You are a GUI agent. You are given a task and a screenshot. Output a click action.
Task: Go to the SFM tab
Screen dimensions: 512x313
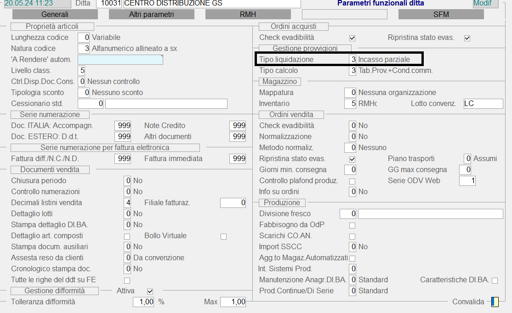[x=441, y=14]
